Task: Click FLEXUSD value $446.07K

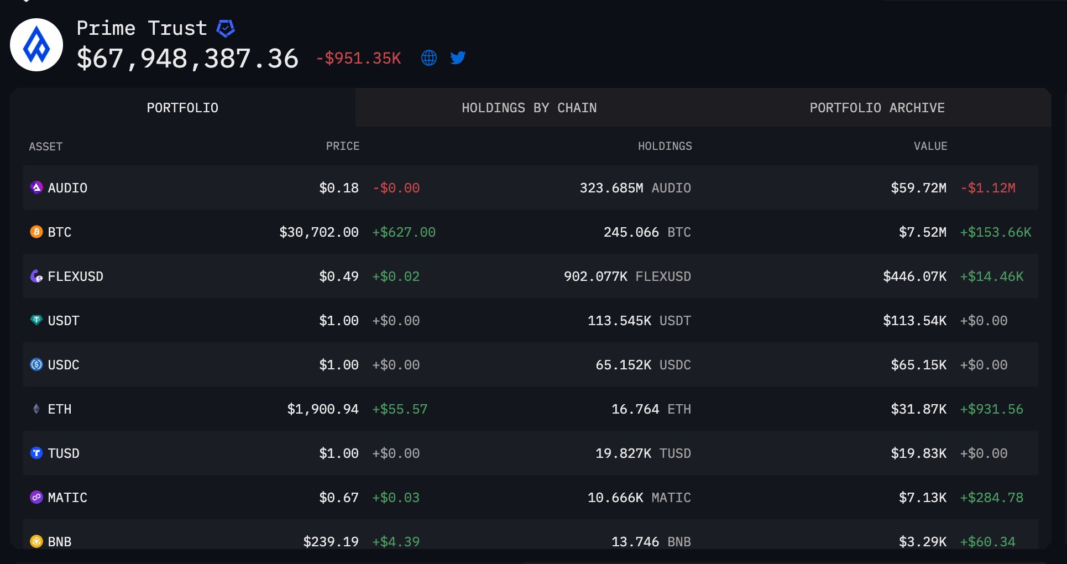Action: (x=915, y=276)
